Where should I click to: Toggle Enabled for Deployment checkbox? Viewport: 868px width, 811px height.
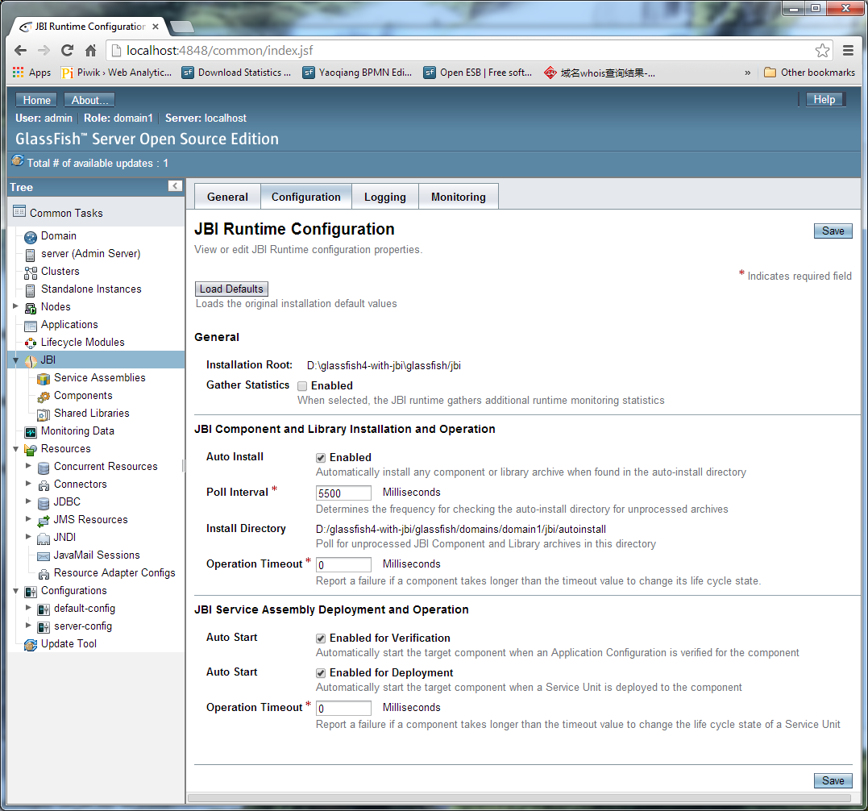pyautogui.click(x=321, y=673)
